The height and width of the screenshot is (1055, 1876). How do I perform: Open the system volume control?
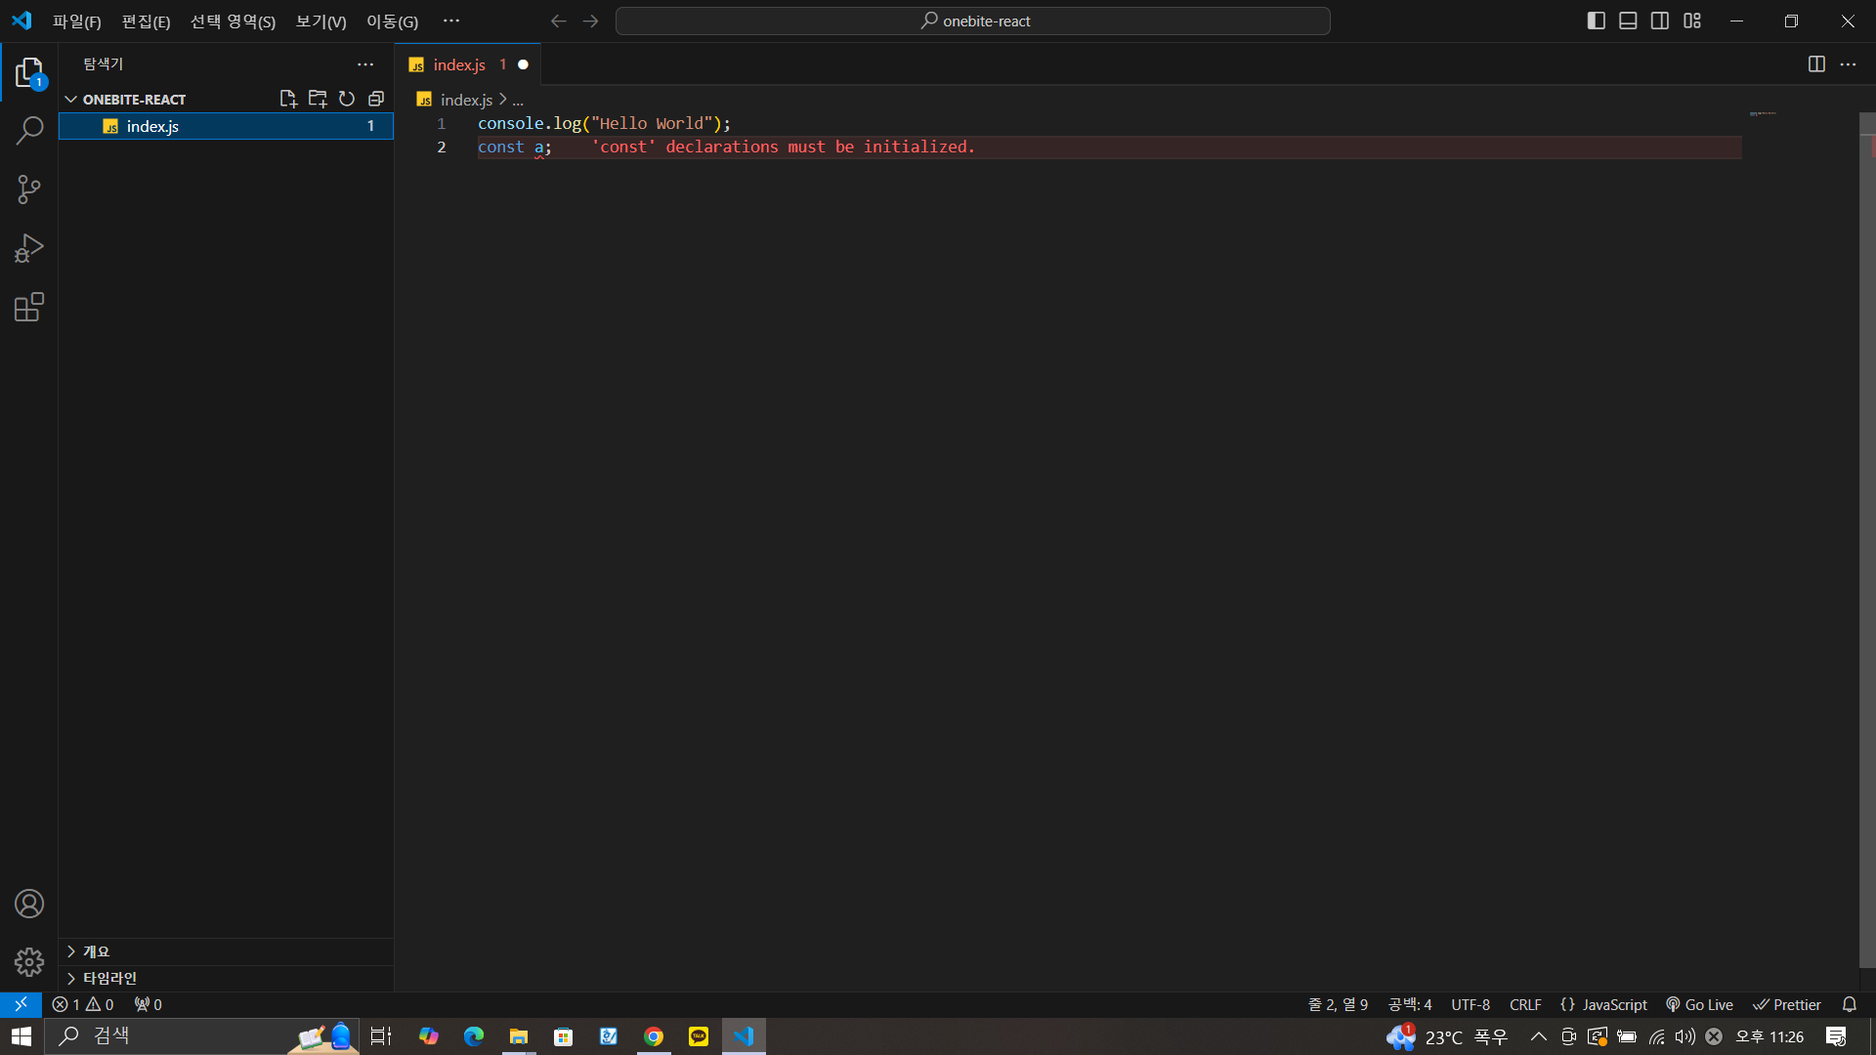pos(1684,1036)
